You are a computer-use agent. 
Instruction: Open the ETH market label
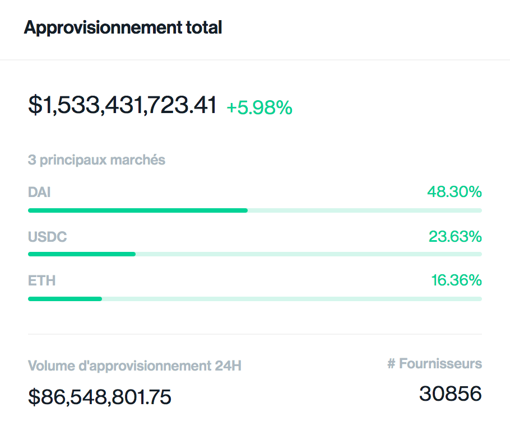pyautogui.click(x=41, y=280)
